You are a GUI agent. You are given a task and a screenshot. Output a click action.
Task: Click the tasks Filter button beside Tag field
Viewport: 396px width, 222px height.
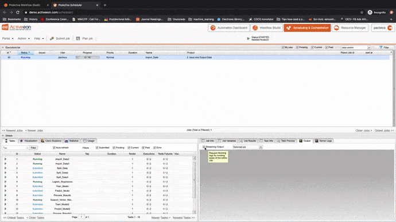click(33, 148)
